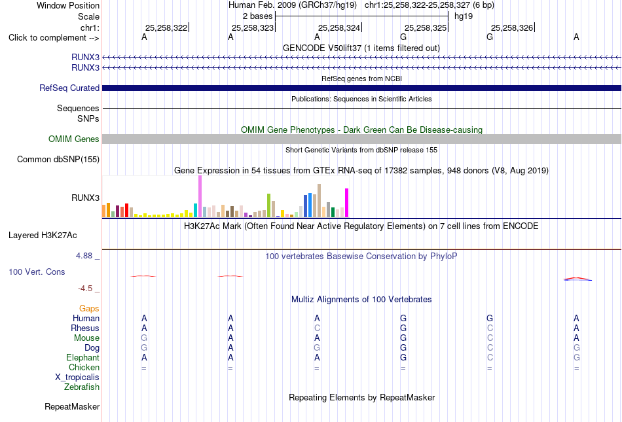Click the first G in the Mouse row

tap(144, 338)
